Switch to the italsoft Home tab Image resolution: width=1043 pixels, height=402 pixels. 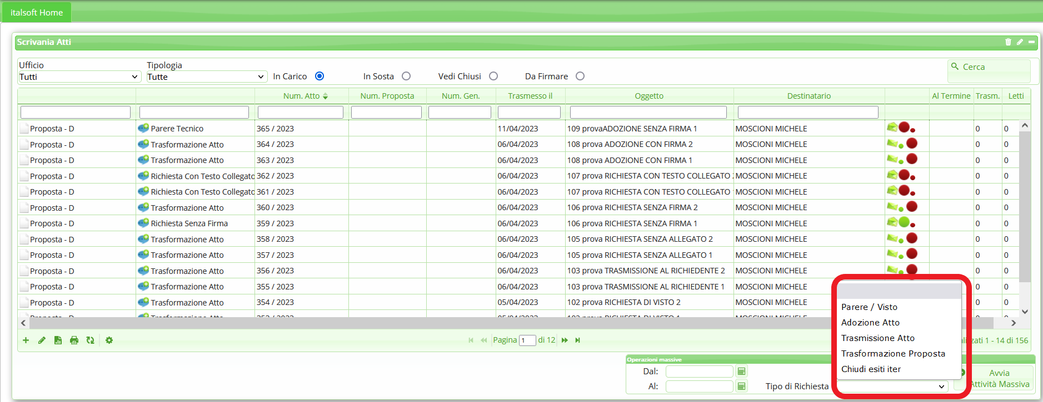[x=37, y=12]
